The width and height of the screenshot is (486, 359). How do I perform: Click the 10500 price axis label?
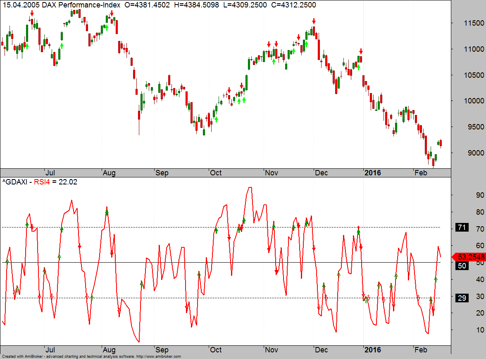click(x=474, y=75)
